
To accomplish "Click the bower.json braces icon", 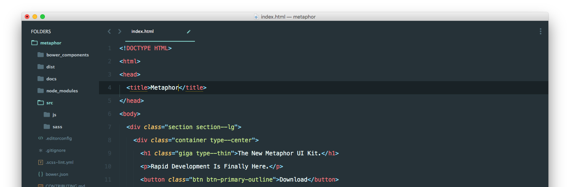I will (41, 174).
